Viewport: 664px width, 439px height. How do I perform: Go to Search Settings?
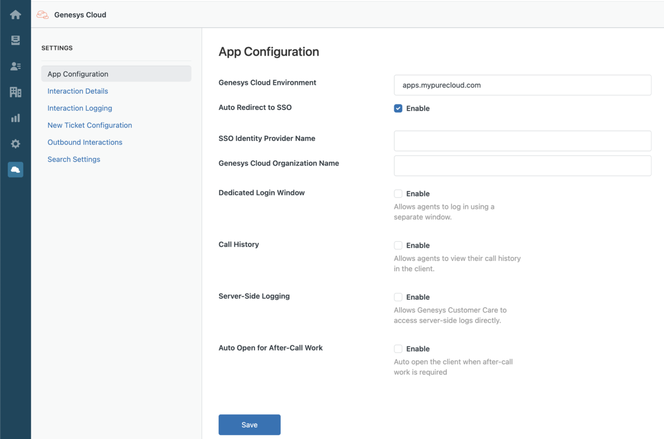click(74, 159)
